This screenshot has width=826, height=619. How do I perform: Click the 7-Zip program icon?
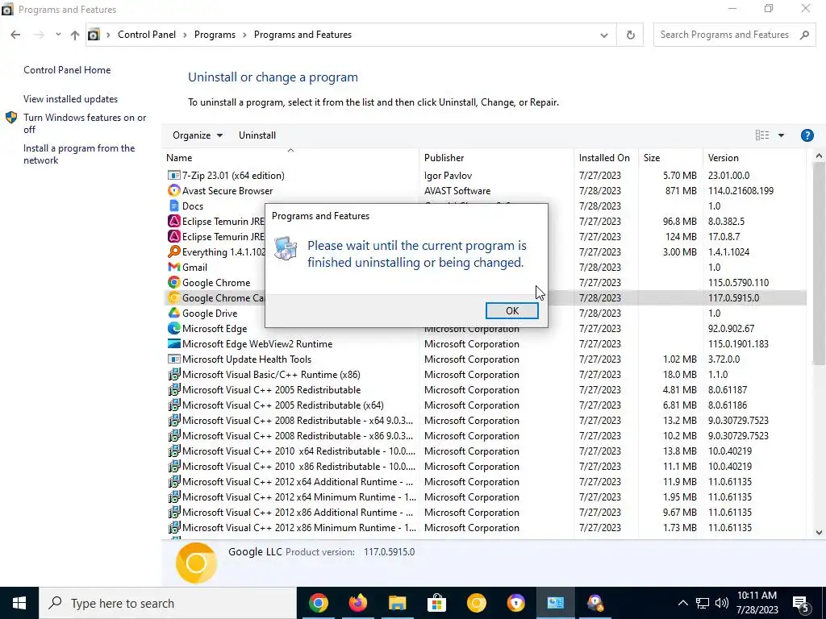point(174,175)
